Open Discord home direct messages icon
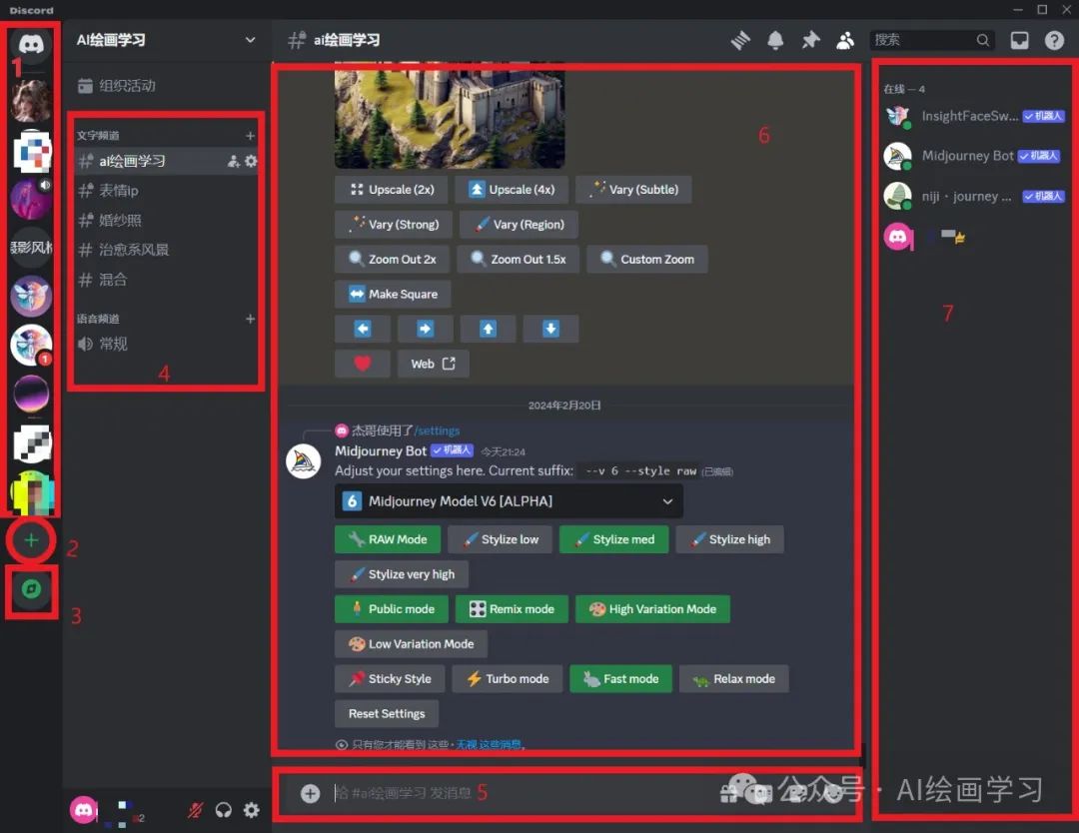The height and width of the screenshot is (833, 1079). 31,45
